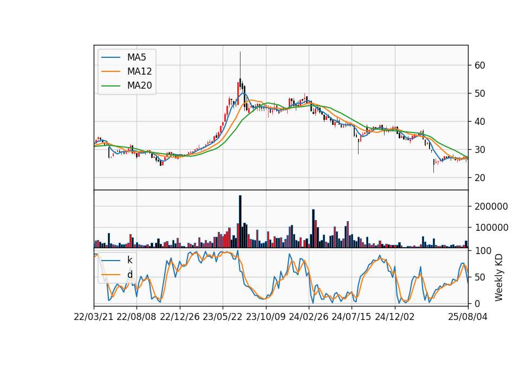Select the 24/02/26 date label
Image resolution: width=520 pixels, height=373 pixels.
tap(308, 317)
